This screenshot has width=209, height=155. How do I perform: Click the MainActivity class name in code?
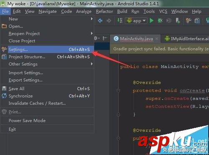pyautogui.click(x=180, y=67)
